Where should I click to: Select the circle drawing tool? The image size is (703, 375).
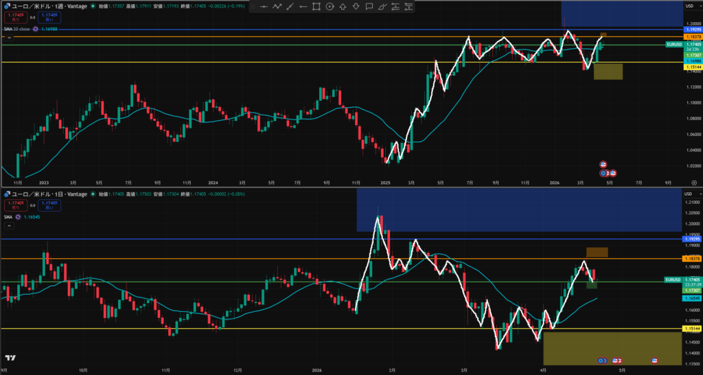pyautogui.click(x=330, y=7)
